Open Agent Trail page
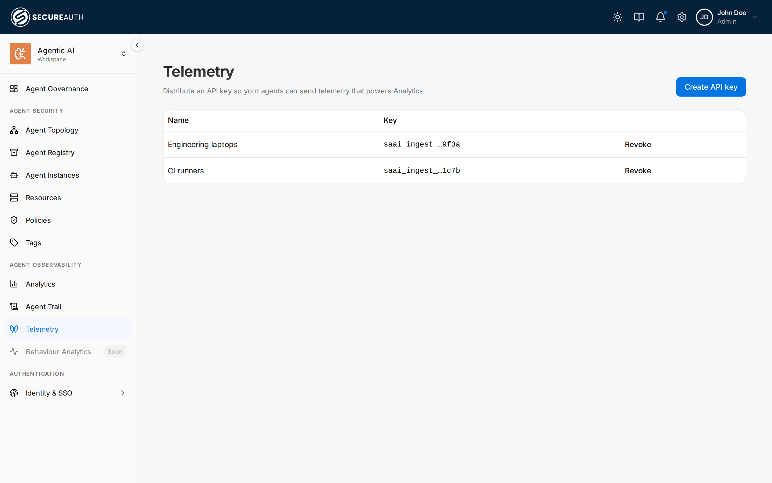772x483 pixels. (43, 307)
